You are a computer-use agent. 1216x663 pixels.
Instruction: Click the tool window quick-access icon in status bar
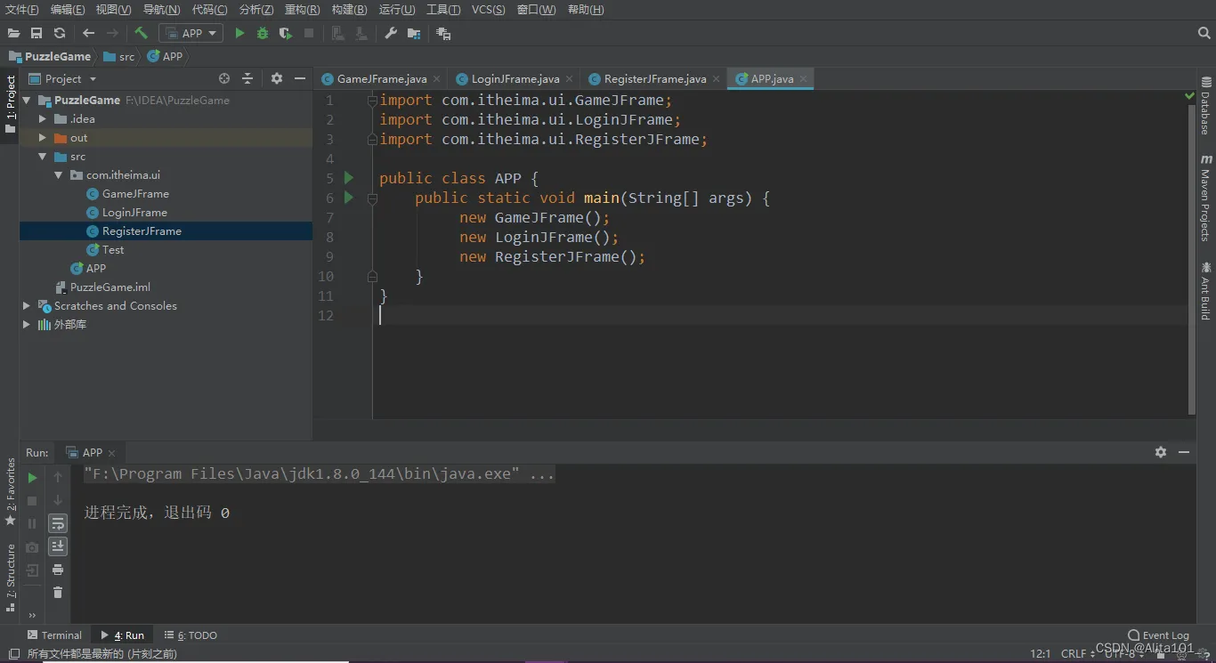tap(13, 654)
